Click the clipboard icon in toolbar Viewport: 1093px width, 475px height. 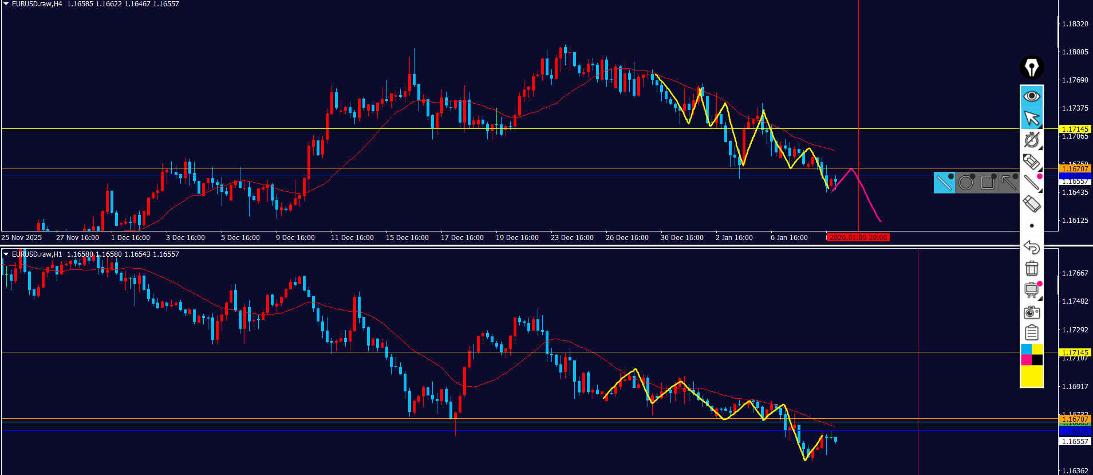tap(1031, 333)
